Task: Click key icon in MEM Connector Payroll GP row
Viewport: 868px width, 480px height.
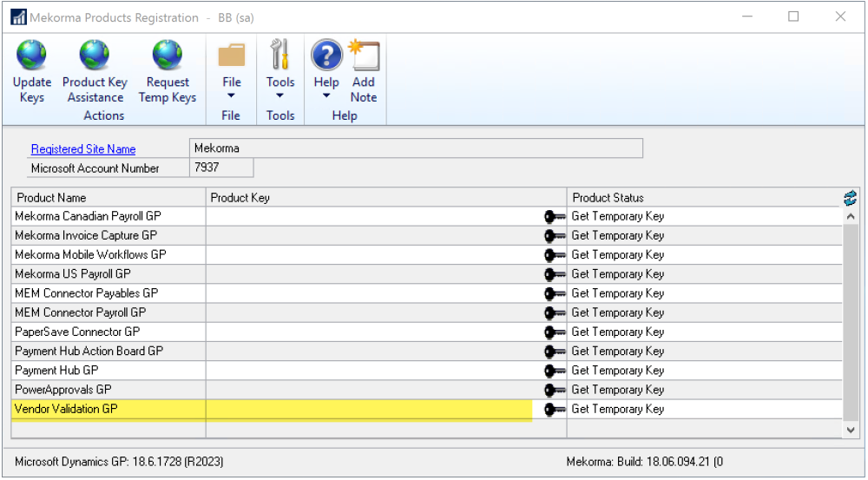Action: [x=554, y=312]
